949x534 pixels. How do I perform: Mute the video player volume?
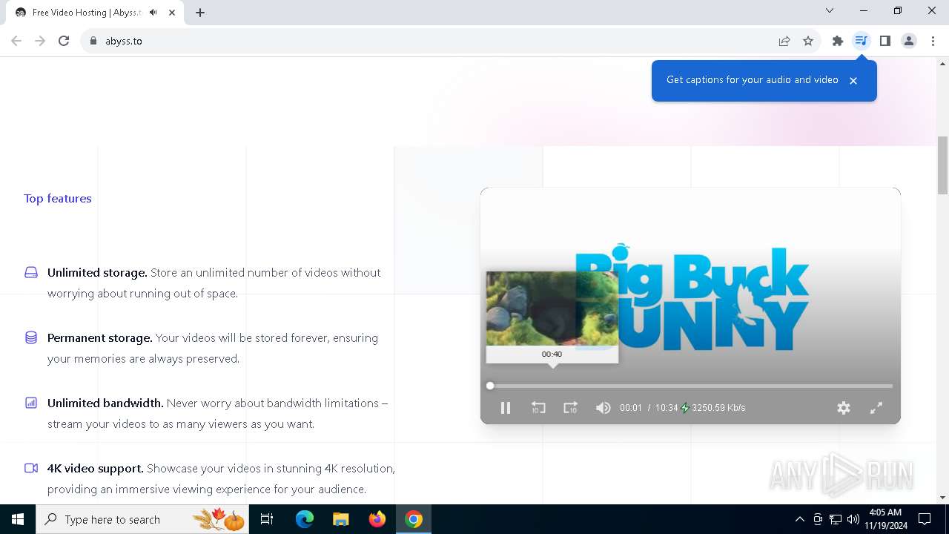(603, 408)
